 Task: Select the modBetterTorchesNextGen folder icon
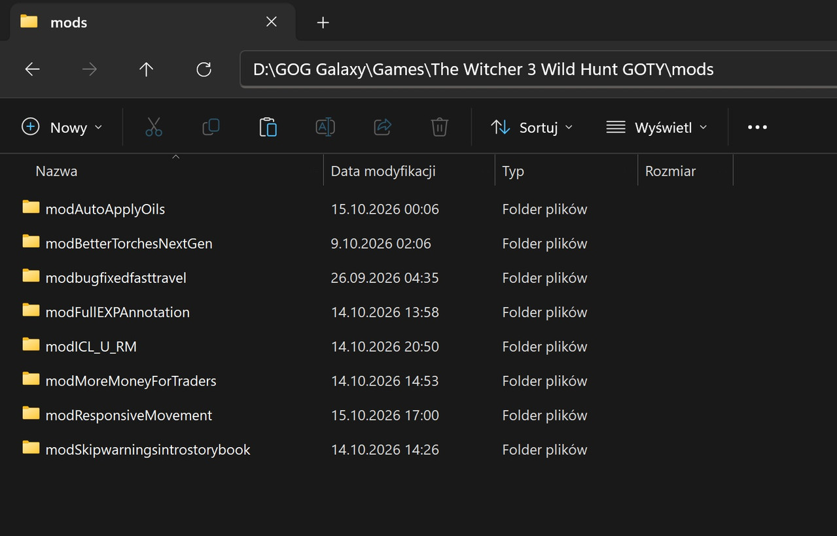(31, 242)
